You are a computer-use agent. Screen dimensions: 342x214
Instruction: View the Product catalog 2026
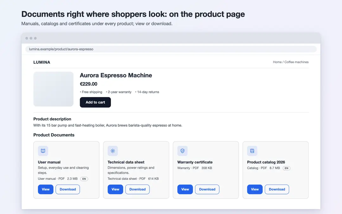(255, 189)
